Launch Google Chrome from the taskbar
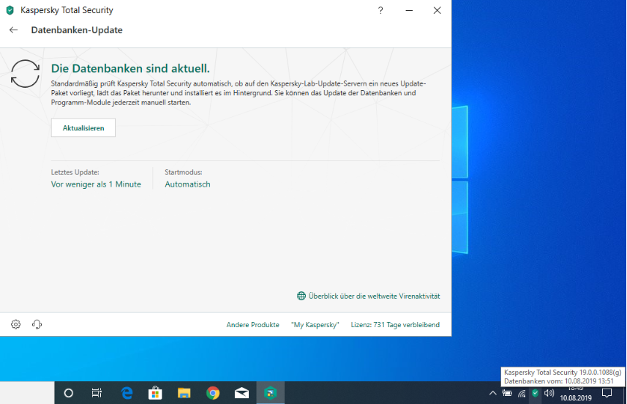The image size is (627, 404). [x=213, y=393]
